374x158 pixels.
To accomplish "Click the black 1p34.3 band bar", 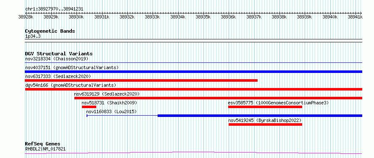I will coord(194,41).
